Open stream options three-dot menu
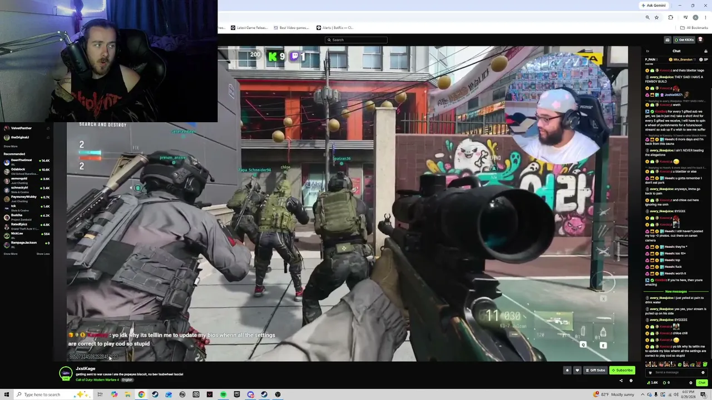Image resolution: width=712 pixels, height=400 pixels. pos(631,381)
